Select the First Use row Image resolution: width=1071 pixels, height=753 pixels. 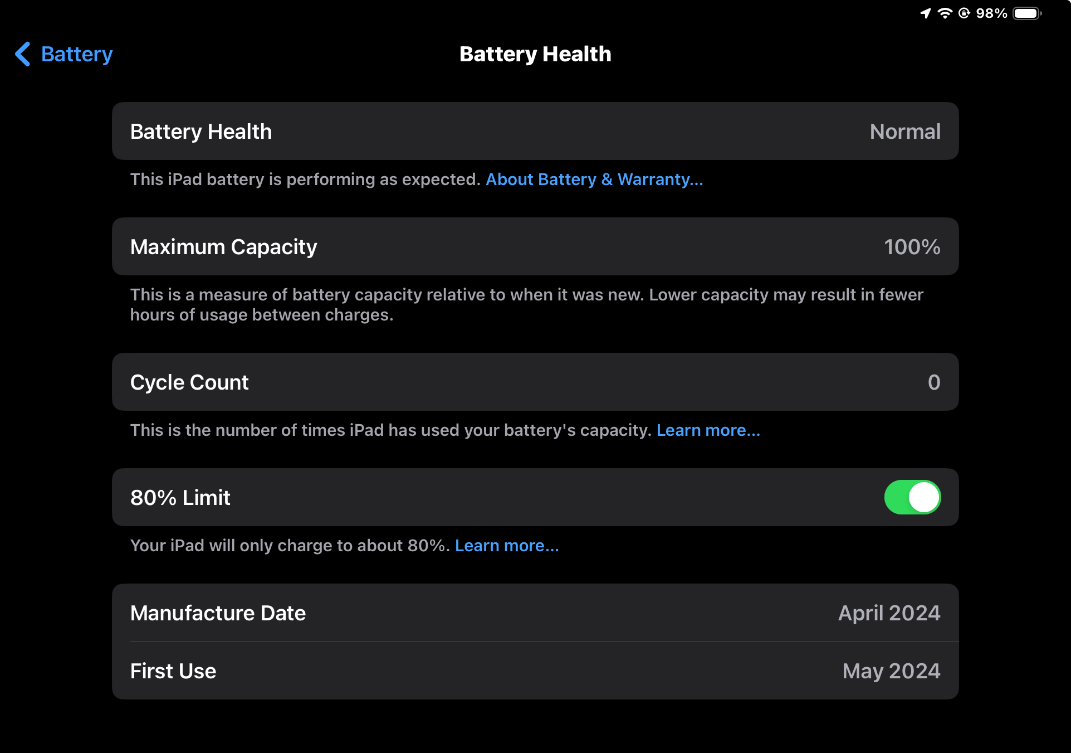tap(535, 671)
